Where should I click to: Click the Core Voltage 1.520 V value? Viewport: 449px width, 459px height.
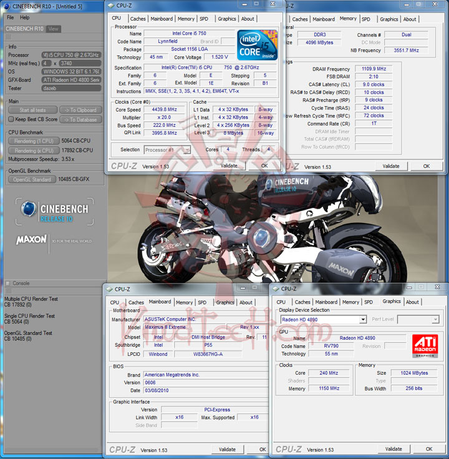[x=220, y=57]
